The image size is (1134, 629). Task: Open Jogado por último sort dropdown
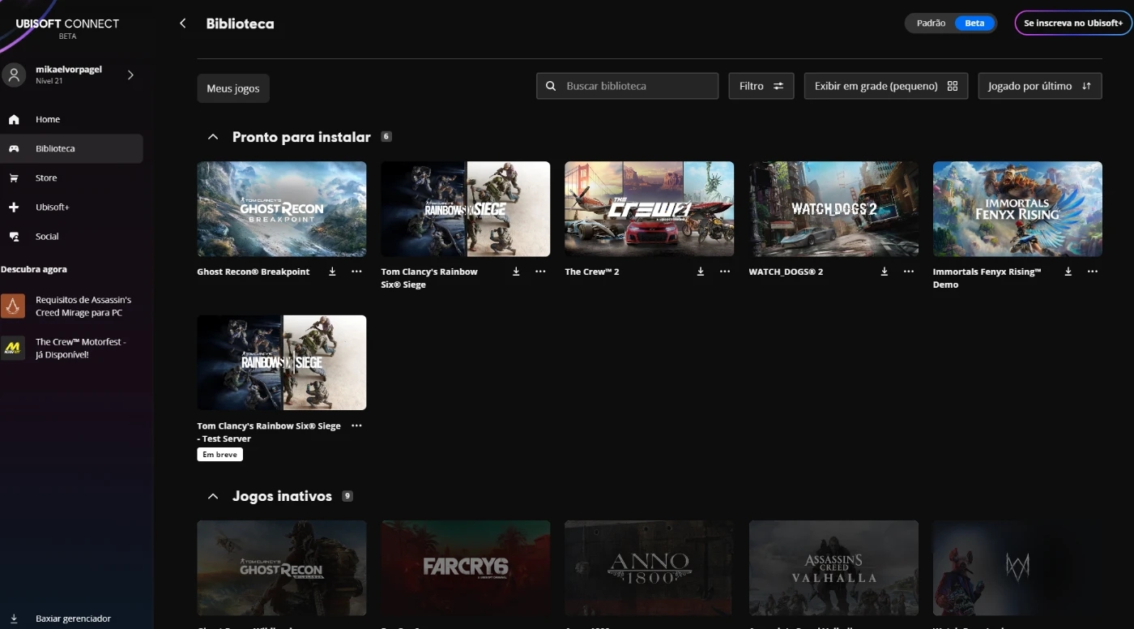point(1040,86)
